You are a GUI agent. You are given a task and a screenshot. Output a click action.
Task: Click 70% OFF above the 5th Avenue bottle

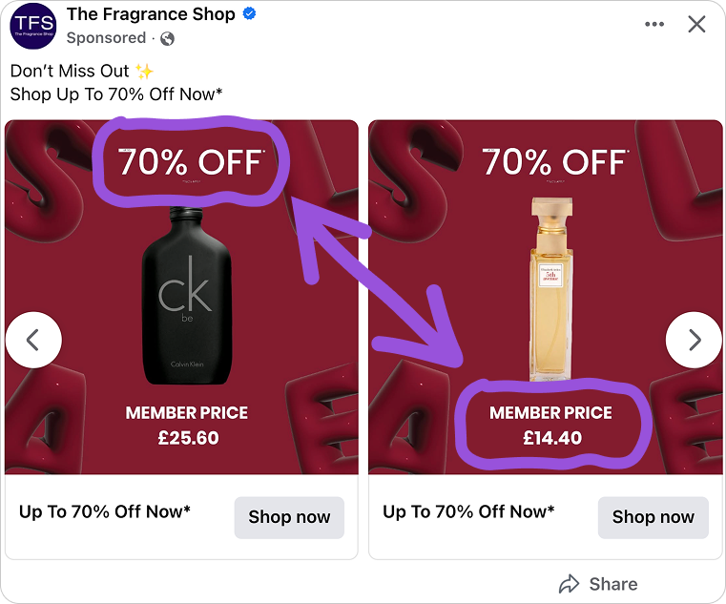[x=553, y=163]
